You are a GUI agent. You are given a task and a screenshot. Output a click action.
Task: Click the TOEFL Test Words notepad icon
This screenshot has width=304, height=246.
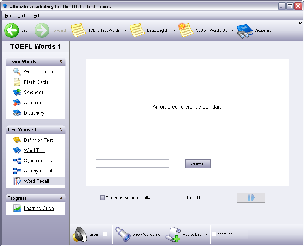pos(78,30)
